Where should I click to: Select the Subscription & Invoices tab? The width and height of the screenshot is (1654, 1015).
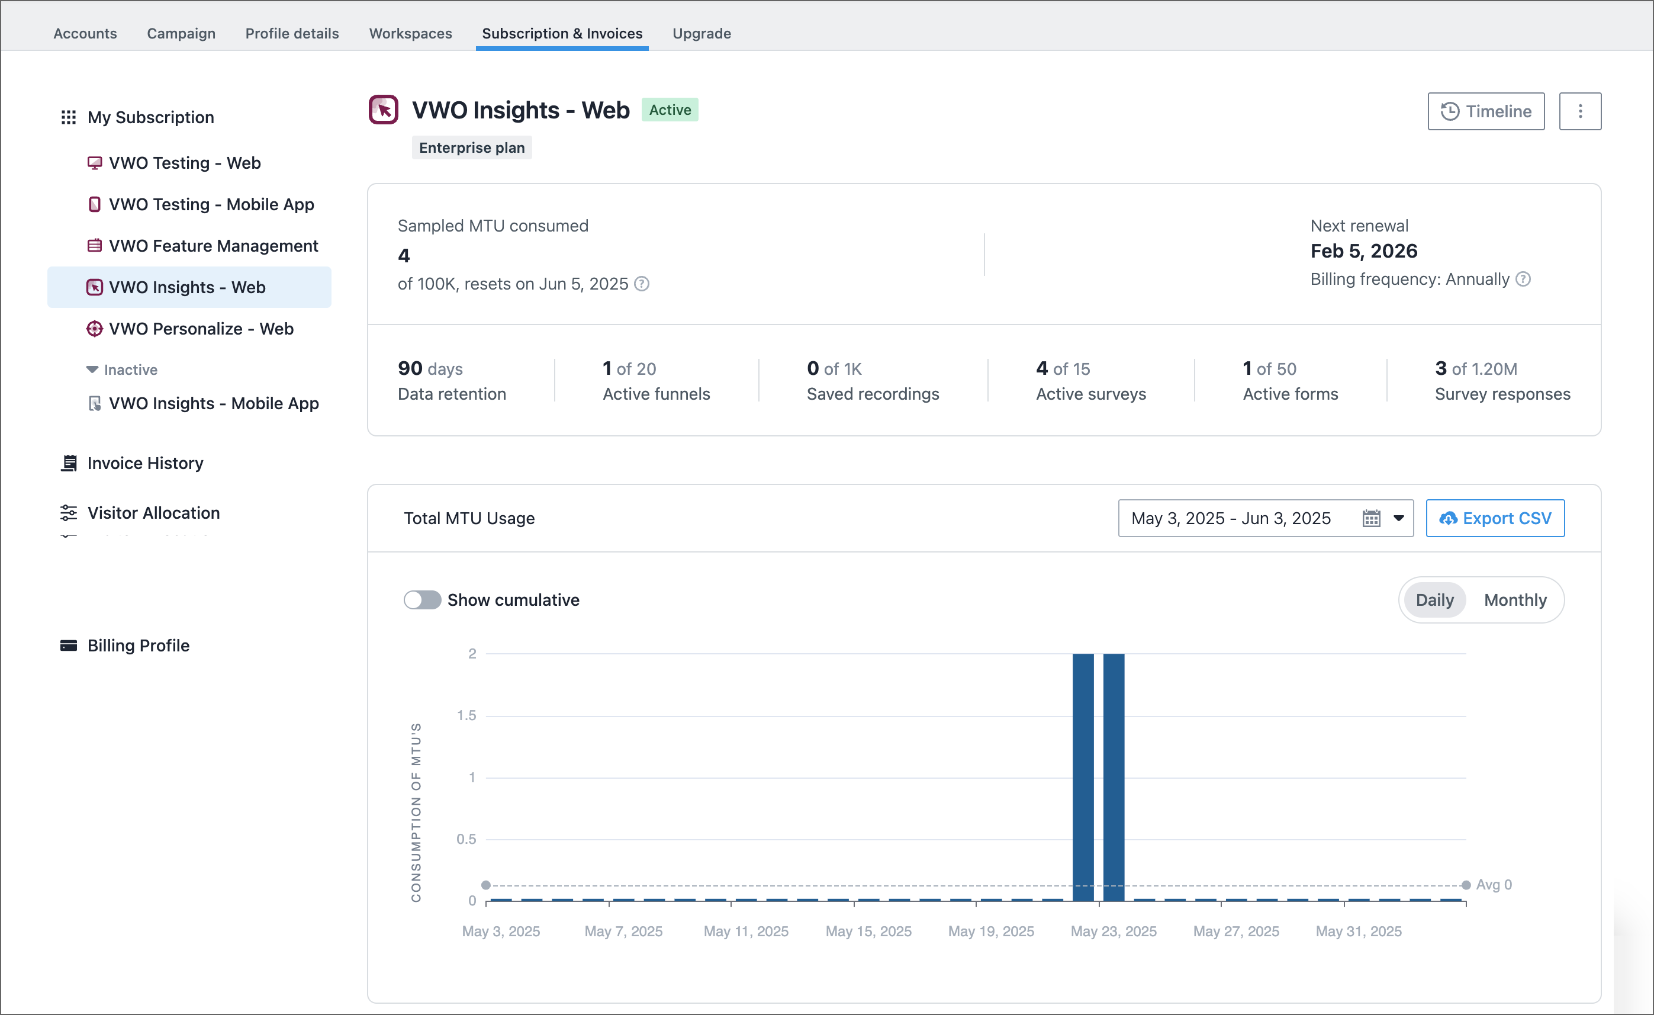pyautogui.click(x=562, y=33)
